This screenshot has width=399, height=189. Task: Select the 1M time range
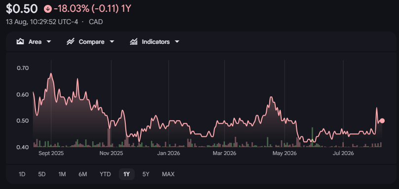(62, 174)
